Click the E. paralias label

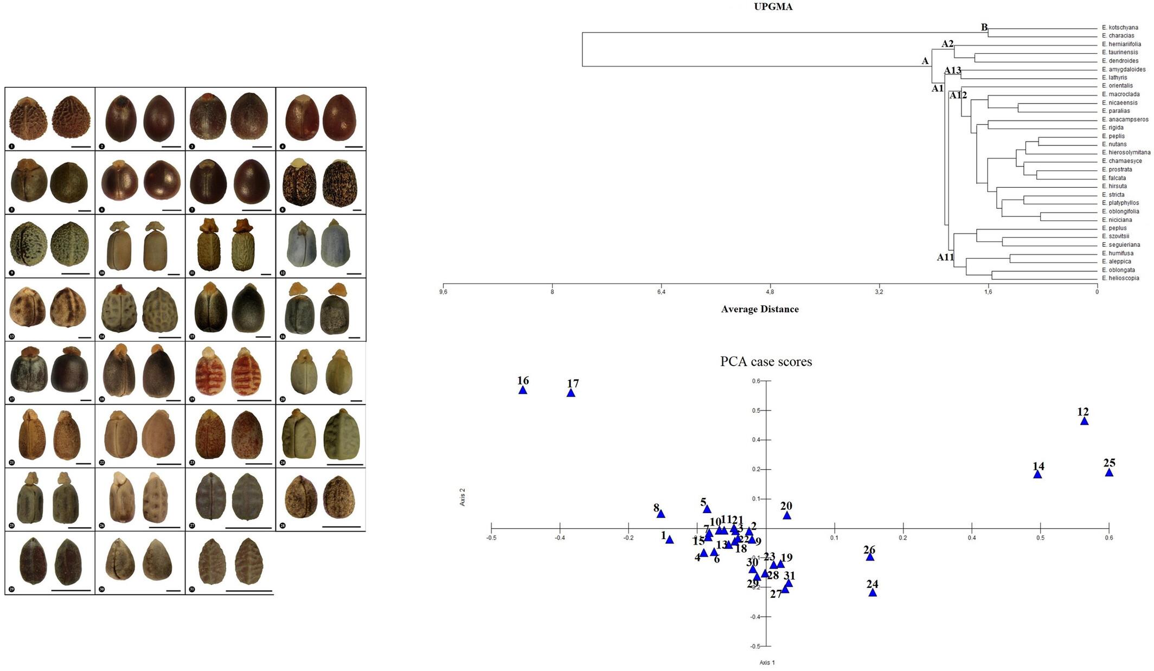1116,111
